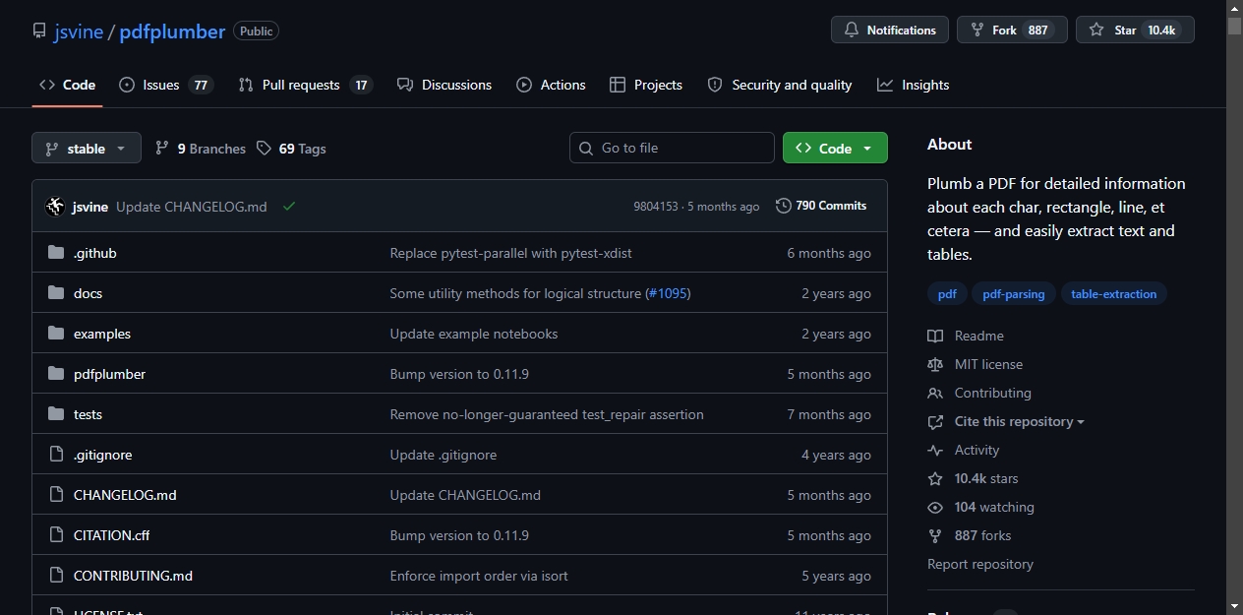Image resolution: width=1243 pixels, height=615 pixels.
Task: Open the Activity link
Action: (x=964, y=450)
